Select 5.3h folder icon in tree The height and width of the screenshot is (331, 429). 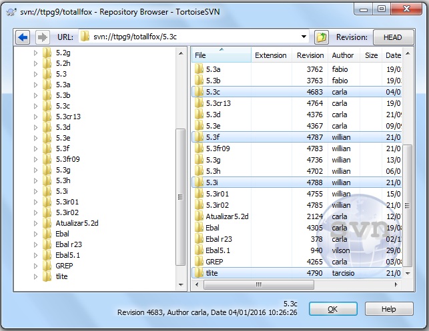tap(47, 180)
